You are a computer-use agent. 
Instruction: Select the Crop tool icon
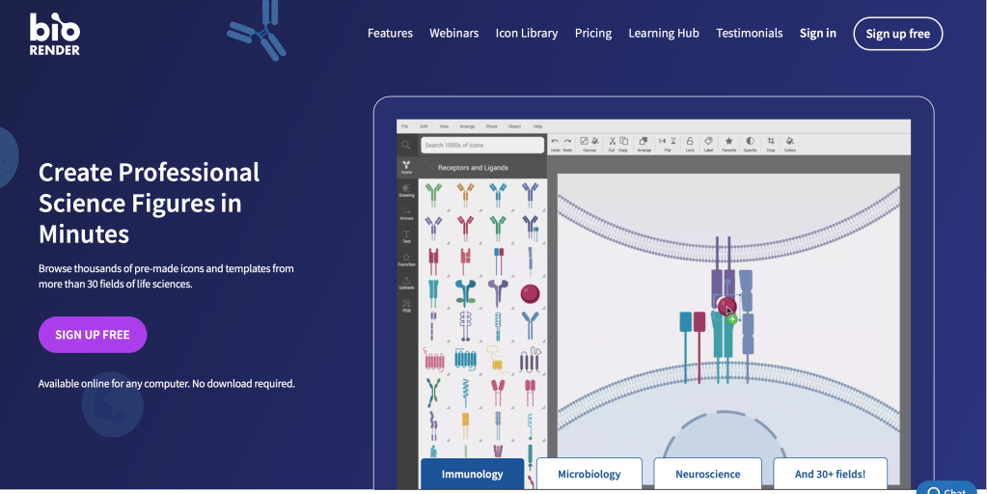pyautogui.click(x=770, y=141)
